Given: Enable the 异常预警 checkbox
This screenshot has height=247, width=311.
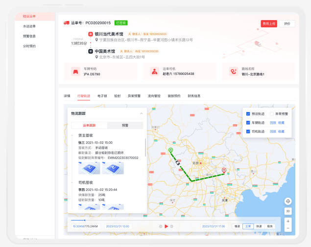Looking at the screenshot, I should (x=271, y=114).
